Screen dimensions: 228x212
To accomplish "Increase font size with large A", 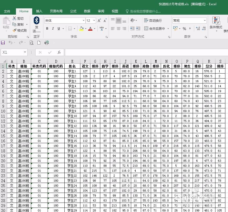I will pyautogui.click(x=99, y=20).
